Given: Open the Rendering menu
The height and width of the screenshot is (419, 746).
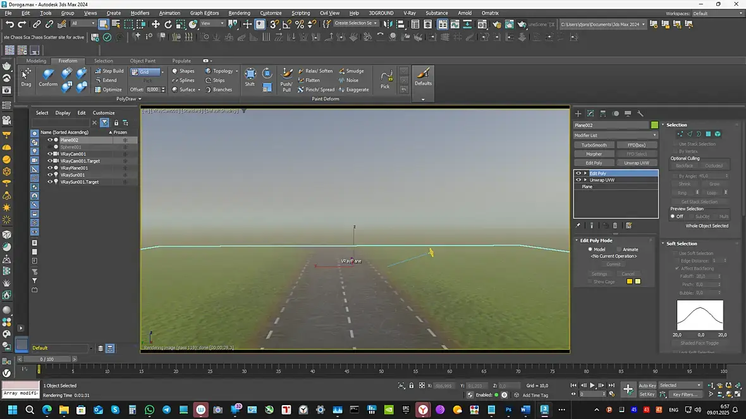Looking at the screenshot, I should pos(239,13).
